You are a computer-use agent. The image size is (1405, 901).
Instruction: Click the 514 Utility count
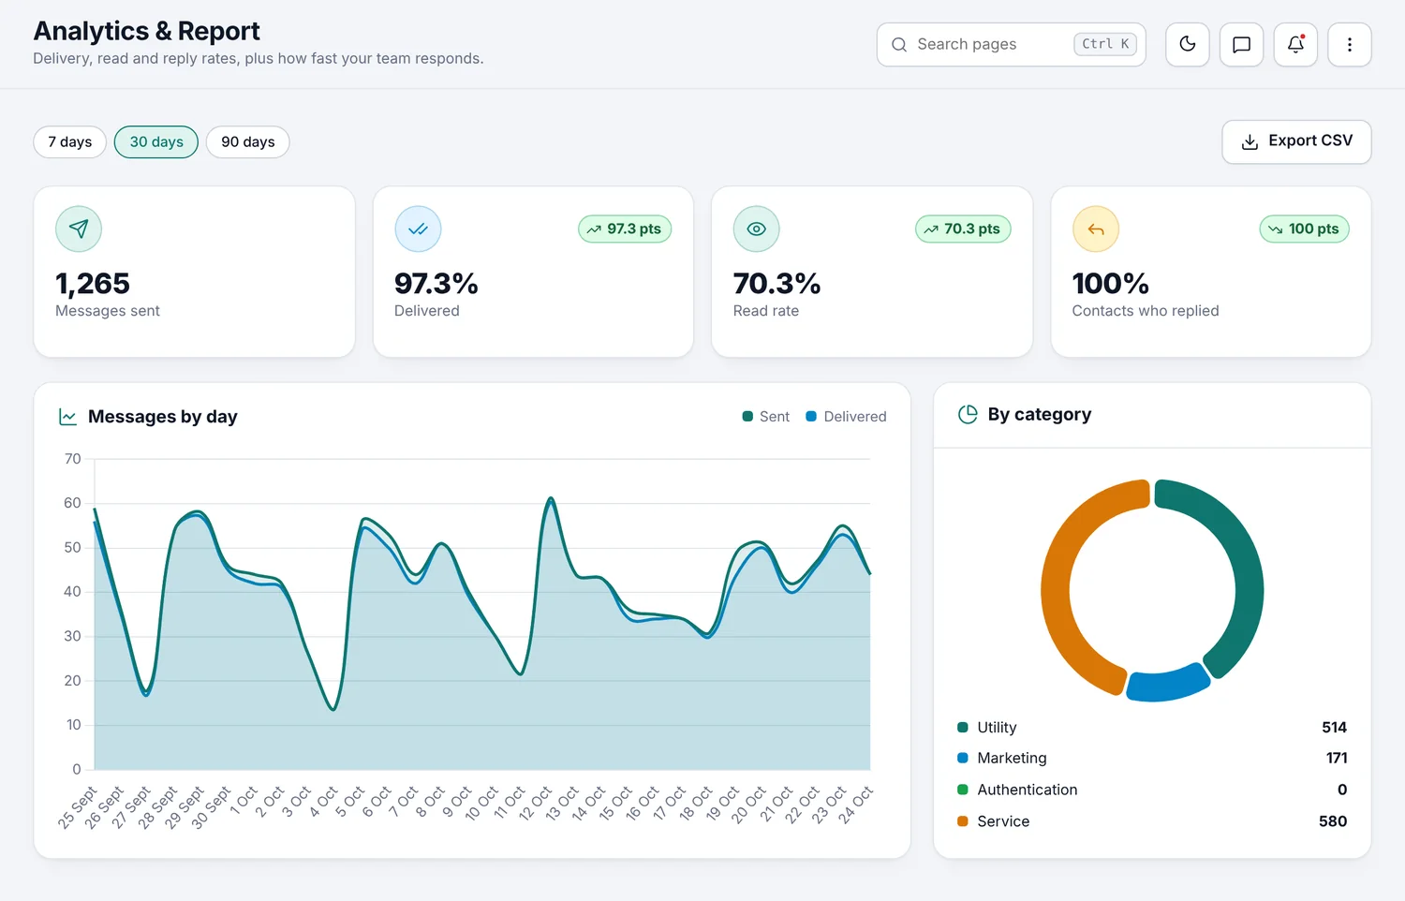1334,728
